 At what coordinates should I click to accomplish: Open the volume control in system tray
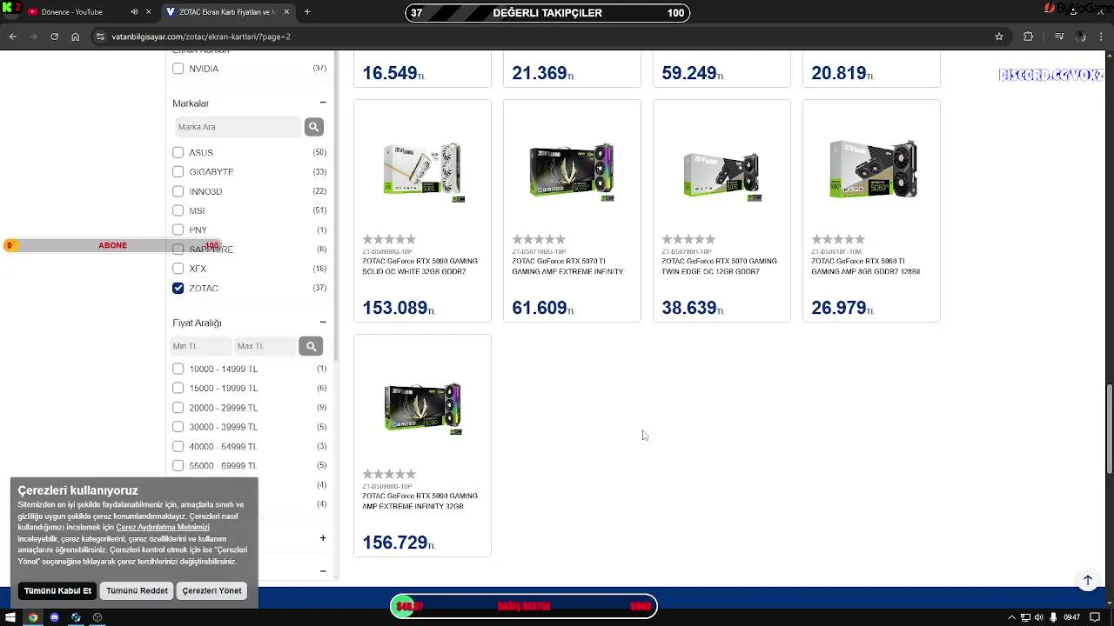point(1040,617)
